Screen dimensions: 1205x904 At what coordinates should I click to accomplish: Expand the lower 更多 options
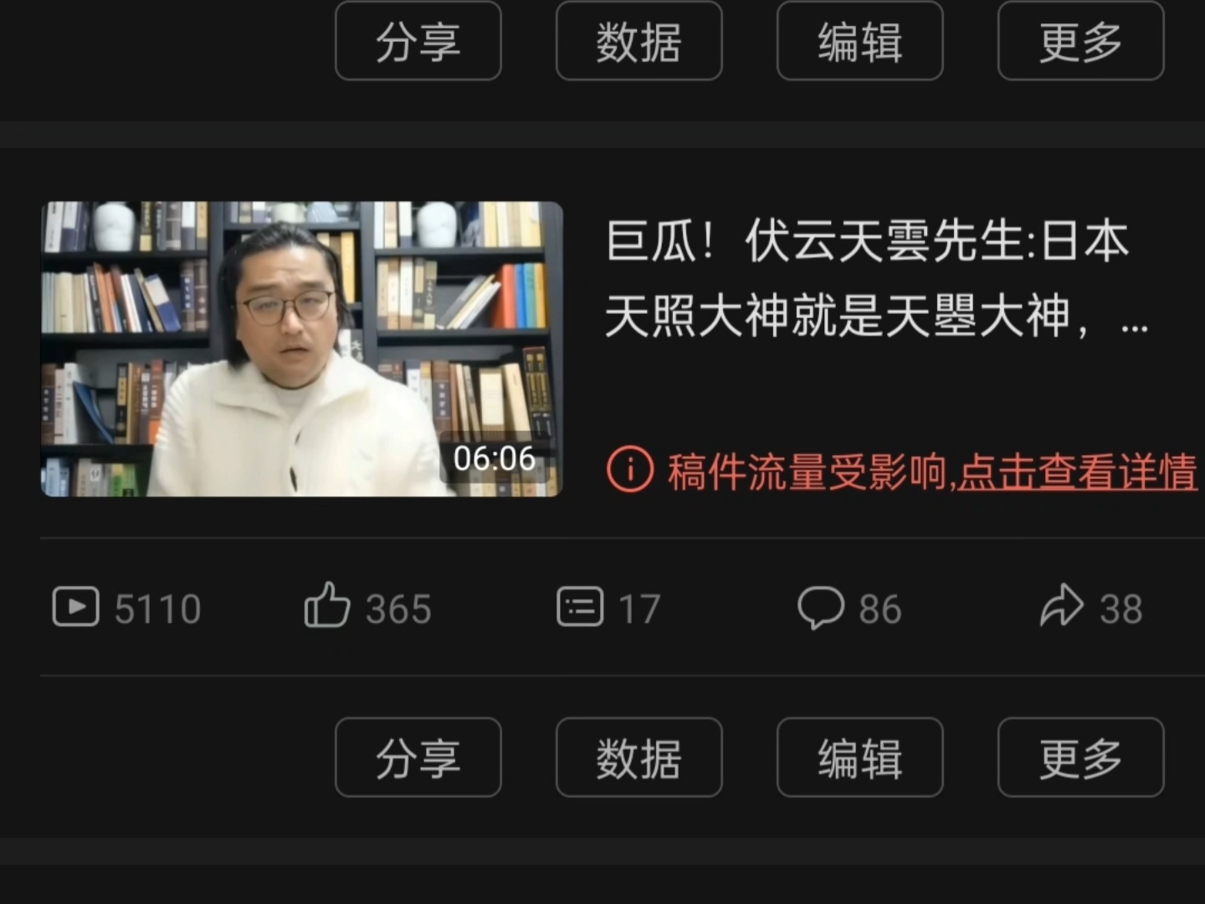coord(1081,757)
